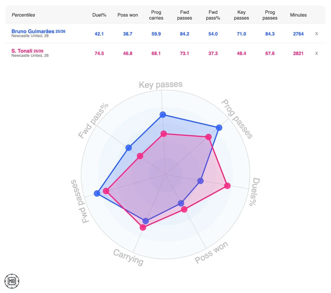This screenshot has width=331, height=293.
Task: Select blue Key passes radar point
Action: click(163, 115)
